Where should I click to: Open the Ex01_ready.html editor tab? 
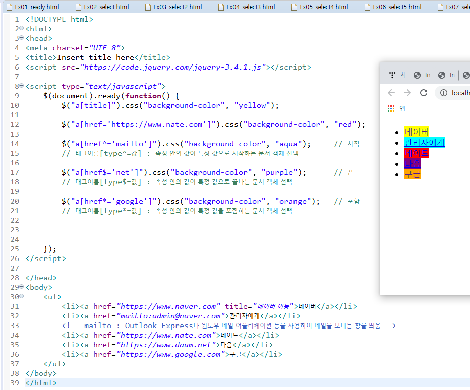pyautogui.click(x=33, y=7)
